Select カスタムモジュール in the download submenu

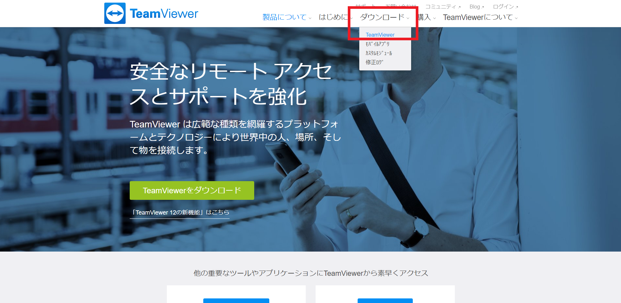pos(379,53)
